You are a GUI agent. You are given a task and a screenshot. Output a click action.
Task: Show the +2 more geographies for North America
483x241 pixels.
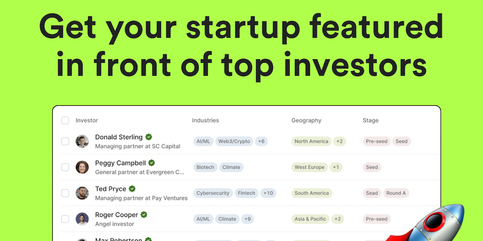click(x=340, y=141)
